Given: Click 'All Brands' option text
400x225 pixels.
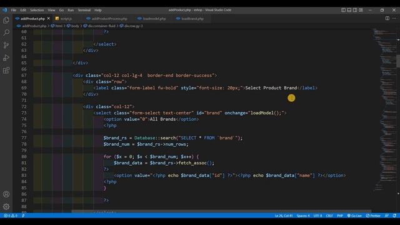Looking at the screenshot, I should 162,119.
